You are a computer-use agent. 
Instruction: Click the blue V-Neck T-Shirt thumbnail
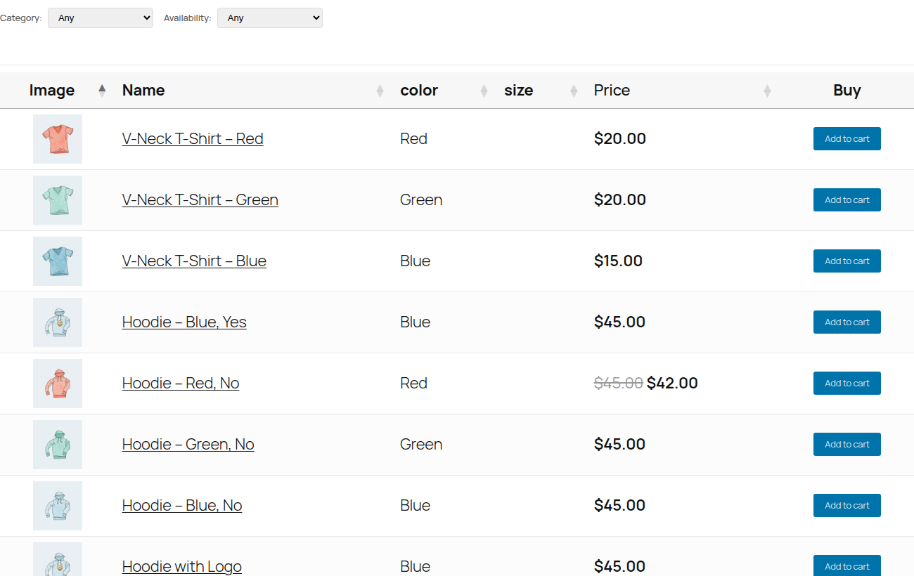point(58,261)
